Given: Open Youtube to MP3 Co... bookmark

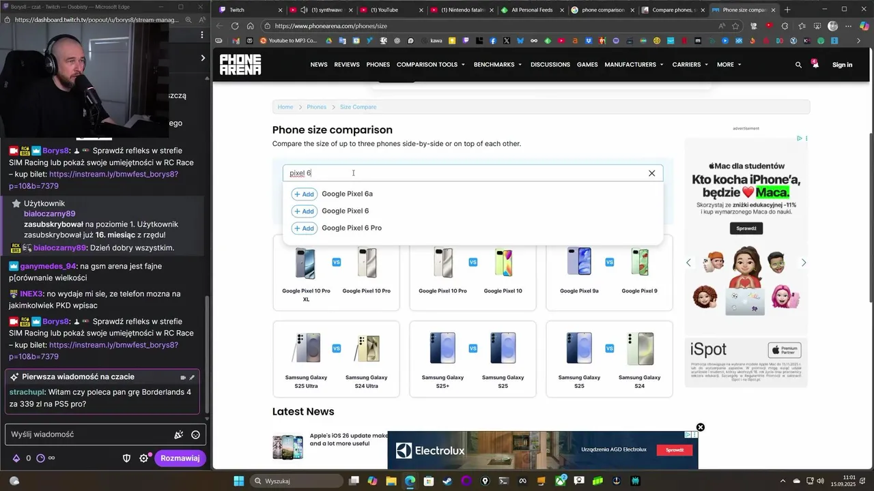Looking at the screenshot, I should (x=288, y=41).
